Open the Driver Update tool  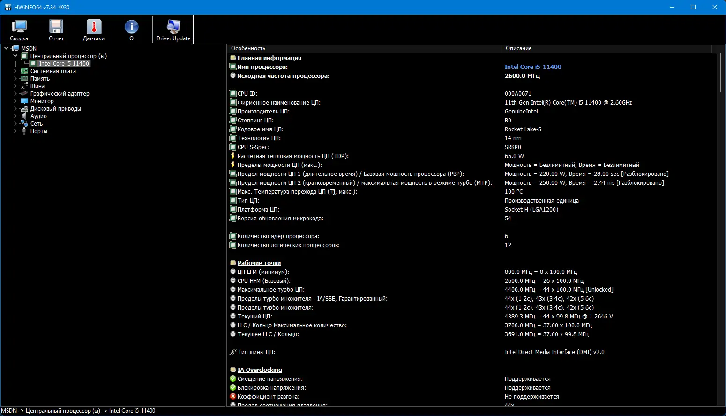[173, 30]
